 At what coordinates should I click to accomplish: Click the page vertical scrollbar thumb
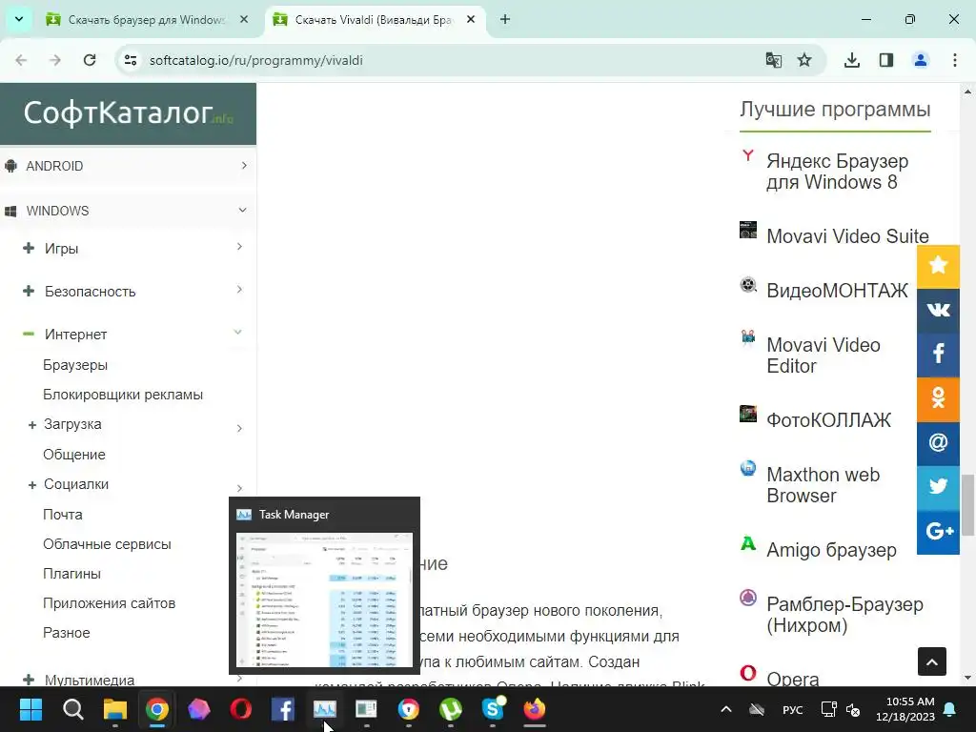967,505
